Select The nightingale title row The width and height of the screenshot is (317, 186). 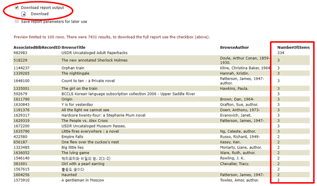161,73
